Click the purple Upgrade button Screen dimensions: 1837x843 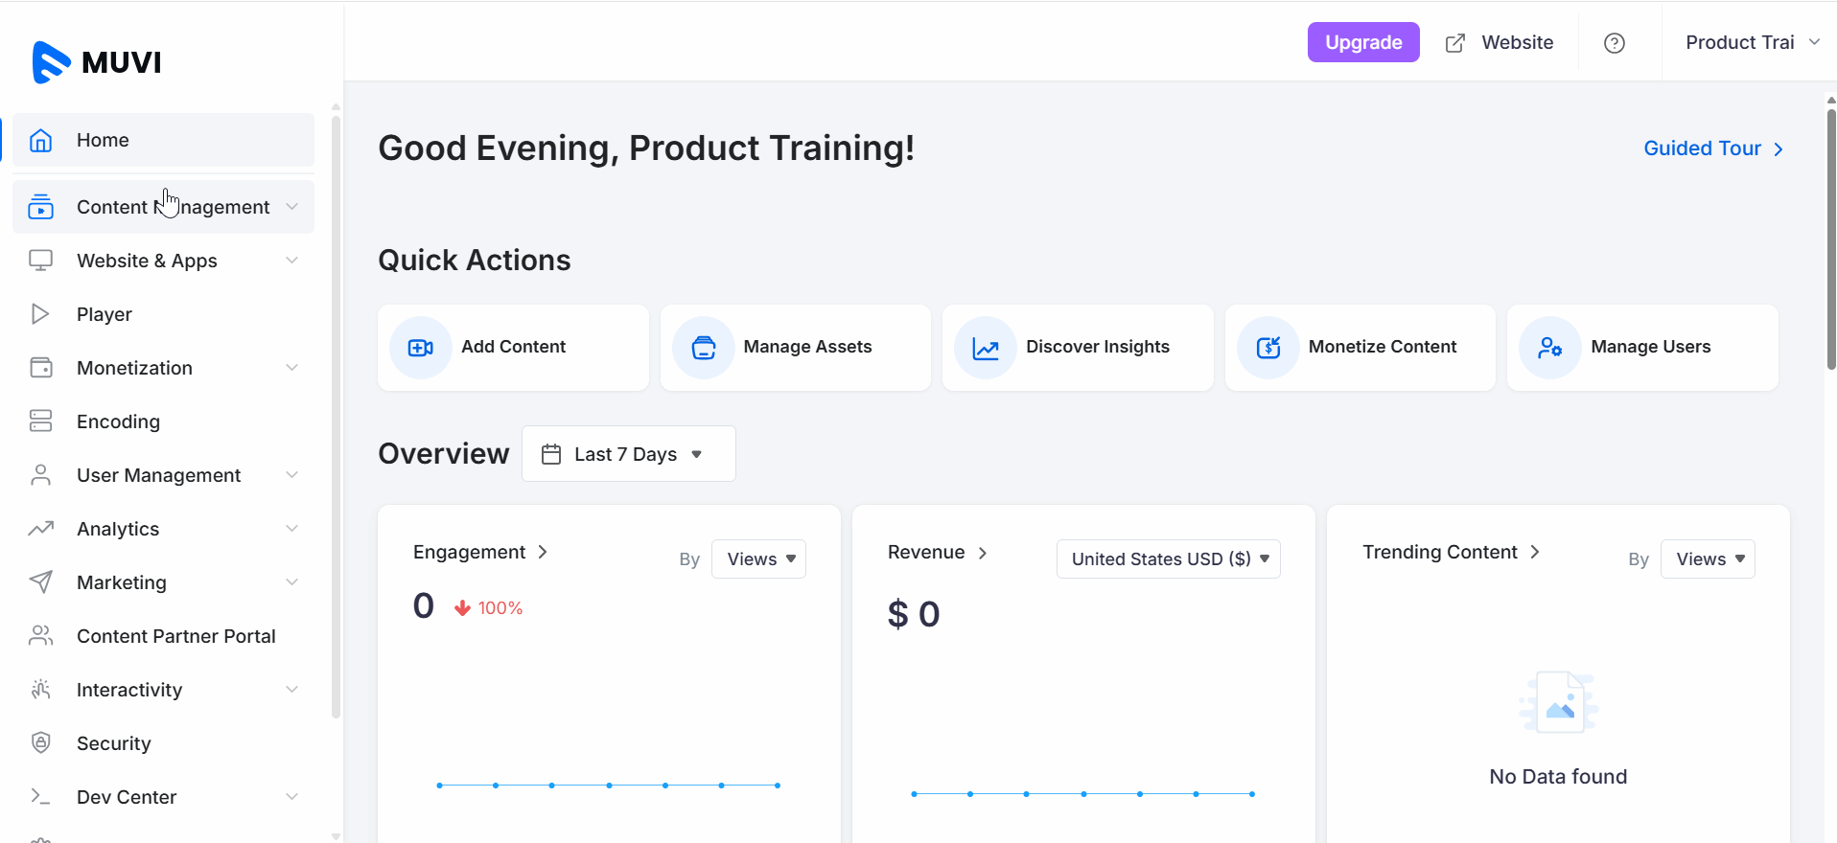pyautogui.click(x=1362, y=43)
